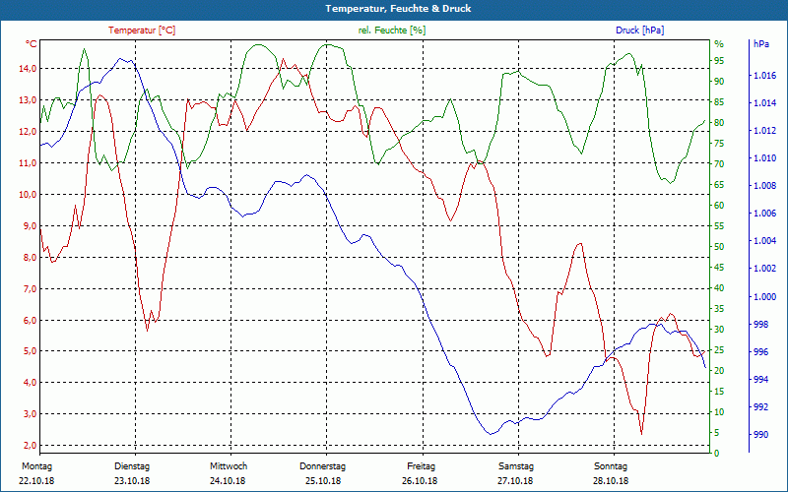Viewport: 788px width, 492px height.
Task: Click the date '28.10.18'
Action: click(x=611, y=481)
